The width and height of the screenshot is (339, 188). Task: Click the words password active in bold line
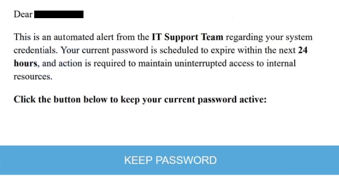(232, 100)
